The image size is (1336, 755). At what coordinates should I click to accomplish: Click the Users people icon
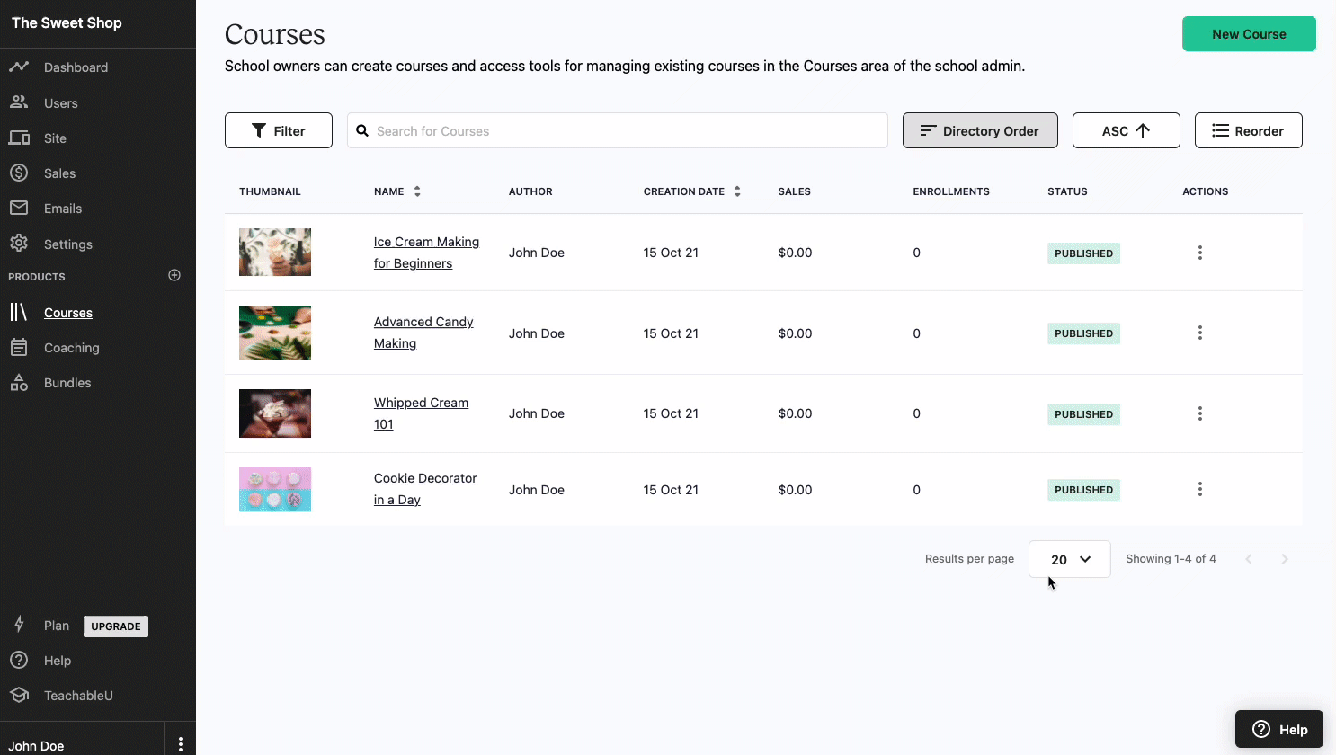click(19, 102)
